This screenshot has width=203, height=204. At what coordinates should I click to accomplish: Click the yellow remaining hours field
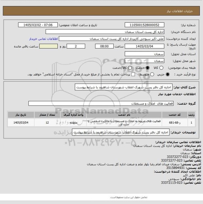49,46
